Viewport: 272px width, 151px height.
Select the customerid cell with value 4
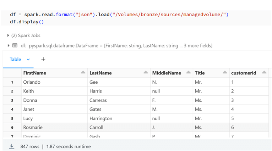click(x=249, y=109)
